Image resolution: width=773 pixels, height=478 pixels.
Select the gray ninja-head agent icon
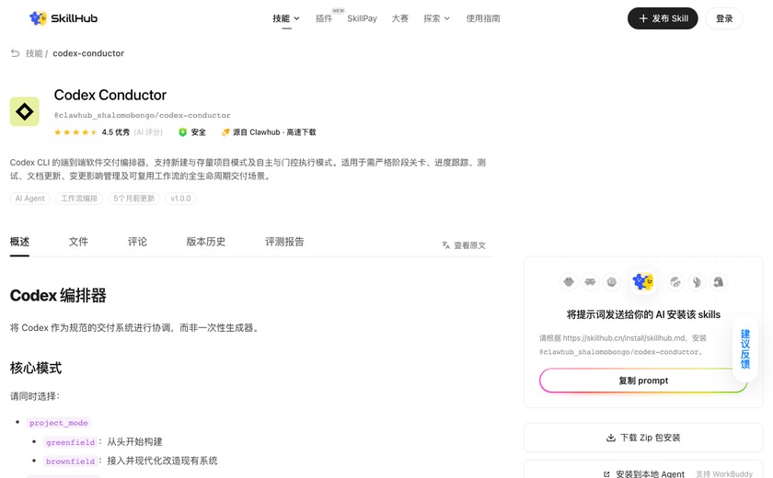(675, 282)
